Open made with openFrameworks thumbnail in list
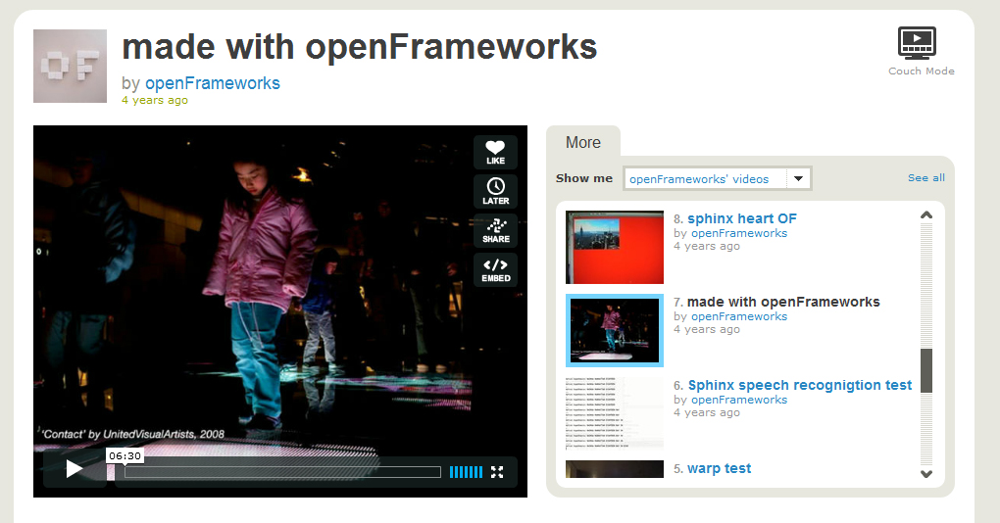1000x523 pixels. pos(615,331)
